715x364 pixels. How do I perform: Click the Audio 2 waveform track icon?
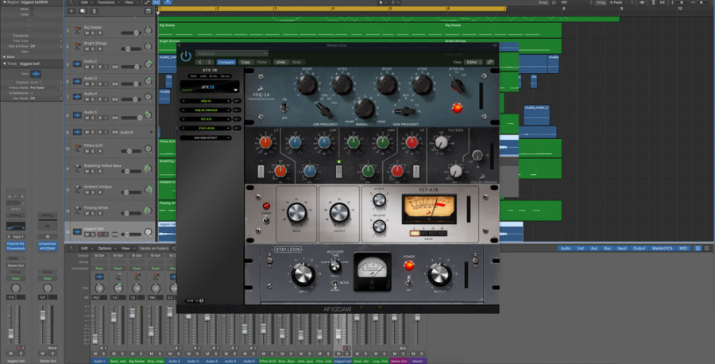coord(78,64)
